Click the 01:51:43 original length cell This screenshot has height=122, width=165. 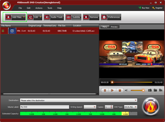click(31, 31)
